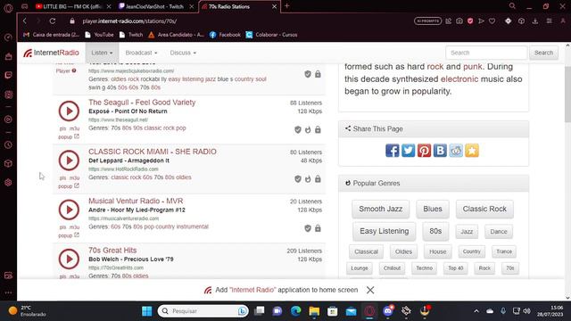Share page on Reddit icon

click(456, 151)
